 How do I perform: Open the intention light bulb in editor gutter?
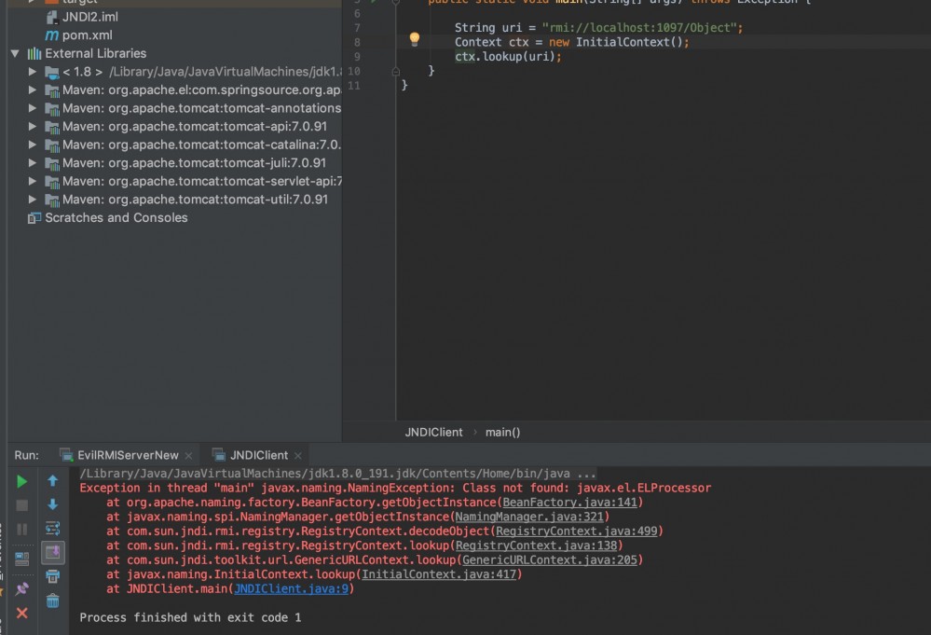414,39
